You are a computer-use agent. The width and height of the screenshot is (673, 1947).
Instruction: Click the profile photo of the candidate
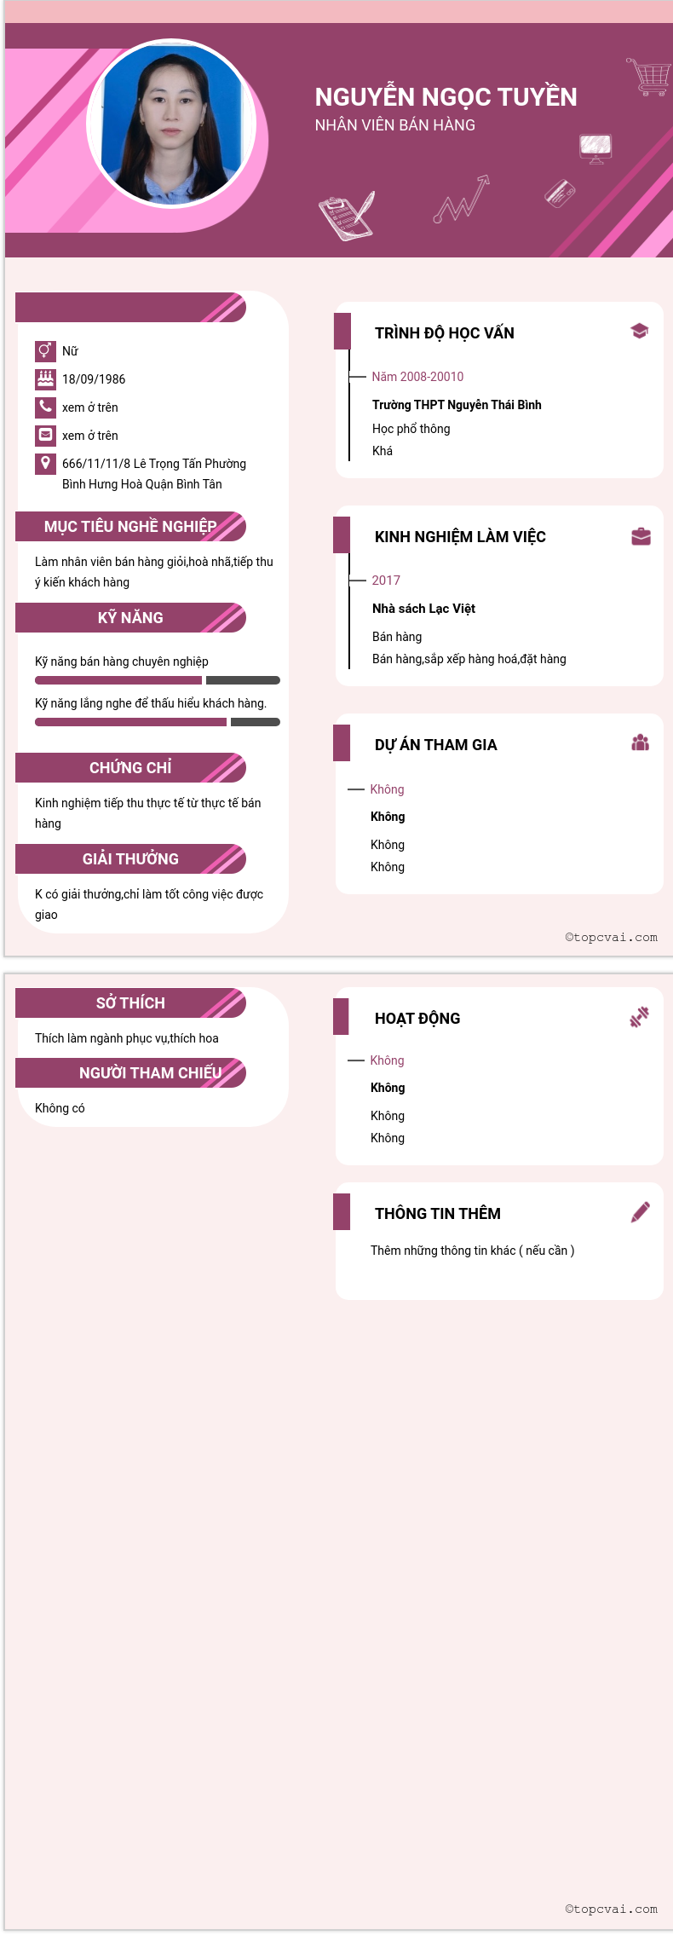(172, 123)
